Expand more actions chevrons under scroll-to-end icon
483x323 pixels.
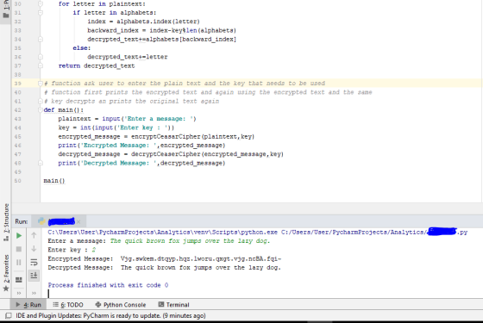[34, 293]
